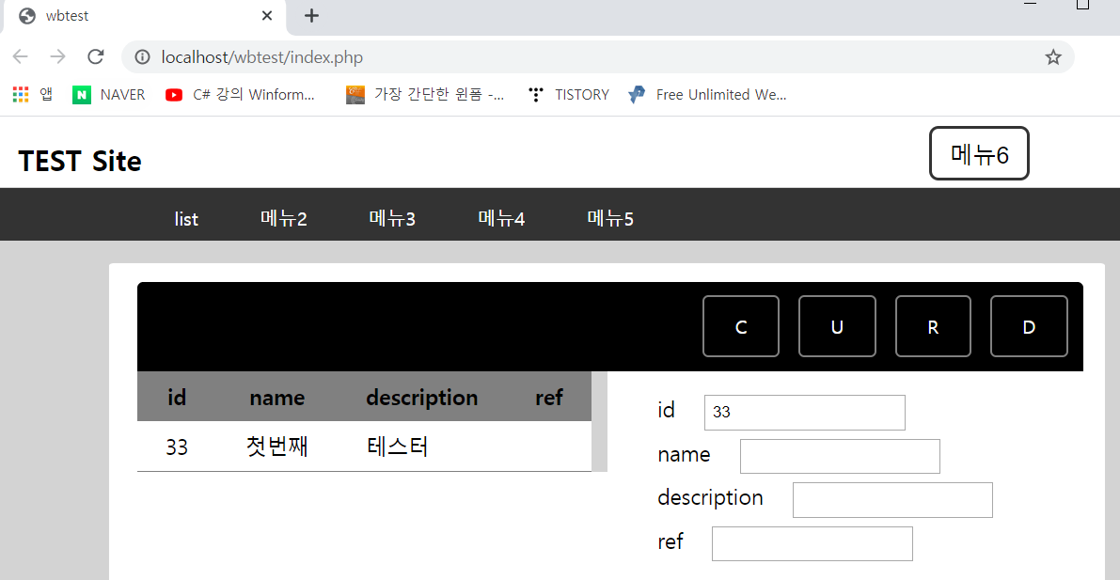The height and width of the screenshot is (580, 1120).
Task: Select the 첫번째 name cell
Action: (277, 447)
